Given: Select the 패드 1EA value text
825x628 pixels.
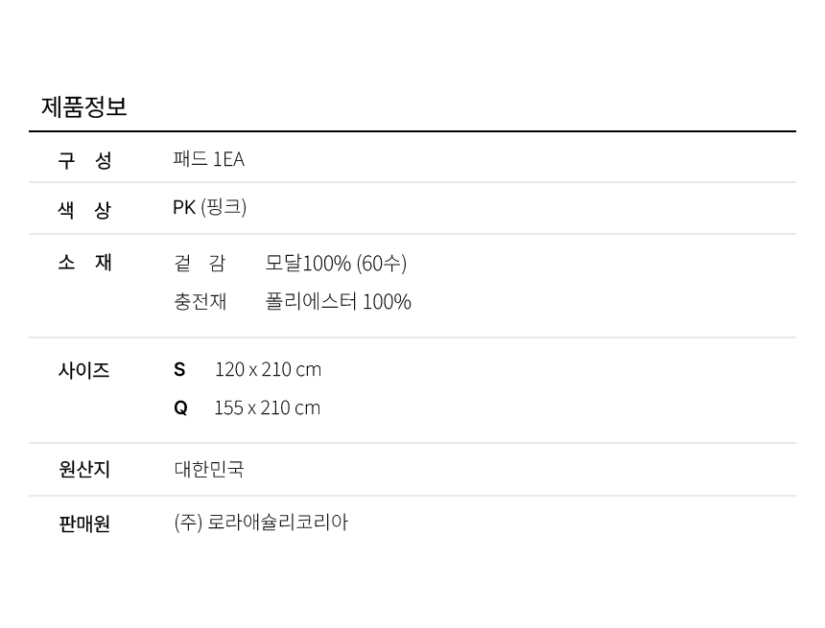Looking at the screenshot, I should (208, 159).
